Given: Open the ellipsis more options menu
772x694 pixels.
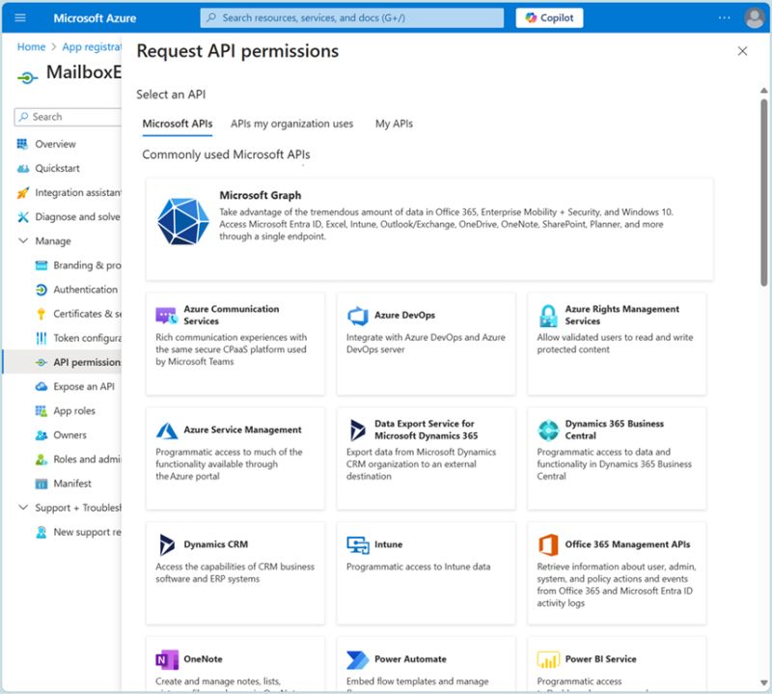Looking at the screenshot, I should click(x=725, y=17).
